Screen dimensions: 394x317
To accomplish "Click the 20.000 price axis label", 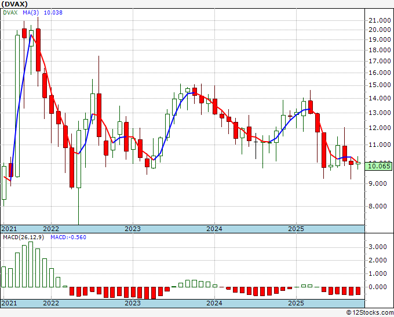I will pos(380,30).
